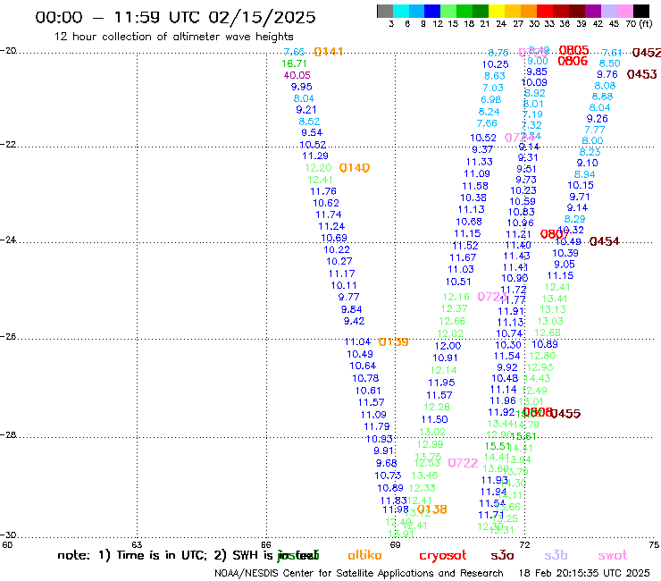The height and width of the screenshot is (581, 661).
Task: Click the date range title 00:00 – 11:59 UTC 02/15/2025
Action: click(x=175, y=17)
